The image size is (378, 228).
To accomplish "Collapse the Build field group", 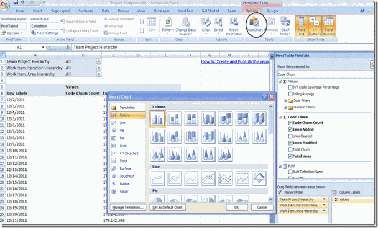I will [280, 166].
